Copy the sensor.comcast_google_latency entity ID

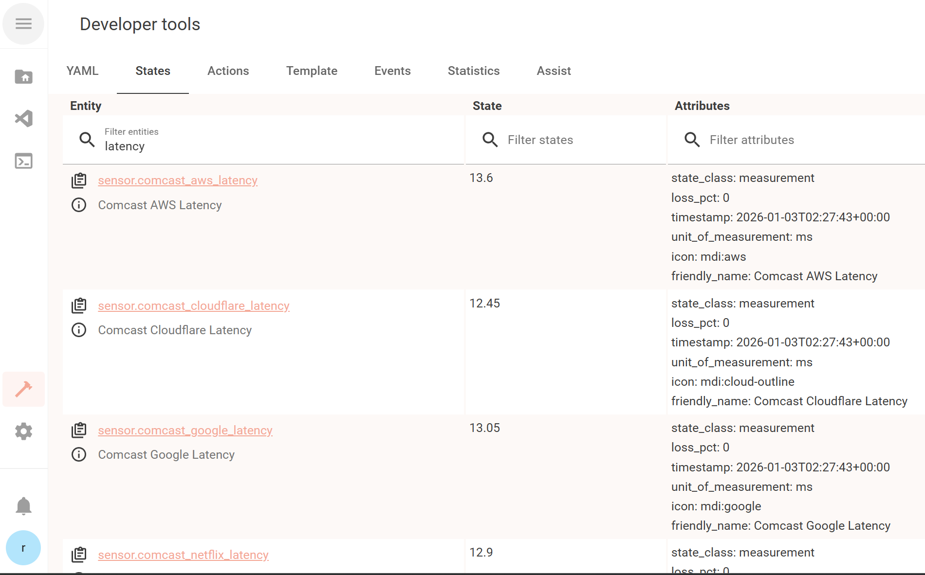79,430
